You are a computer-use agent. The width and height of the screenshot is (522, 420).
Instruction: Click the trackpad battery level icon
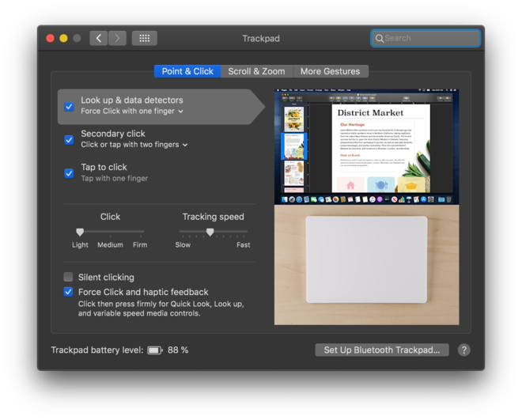[154, 350]
